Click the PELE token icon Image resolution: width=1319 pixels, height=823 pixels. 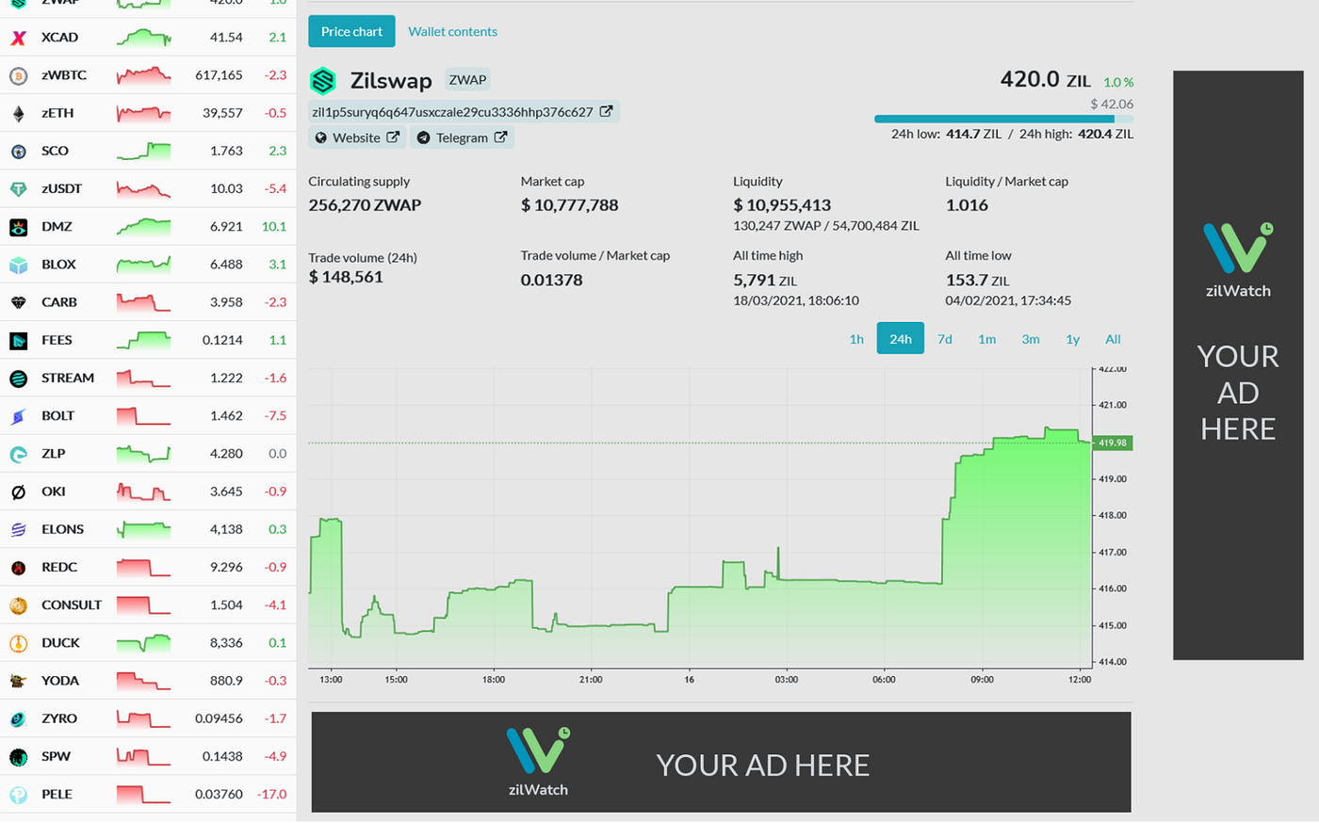(x=18, y=795)
